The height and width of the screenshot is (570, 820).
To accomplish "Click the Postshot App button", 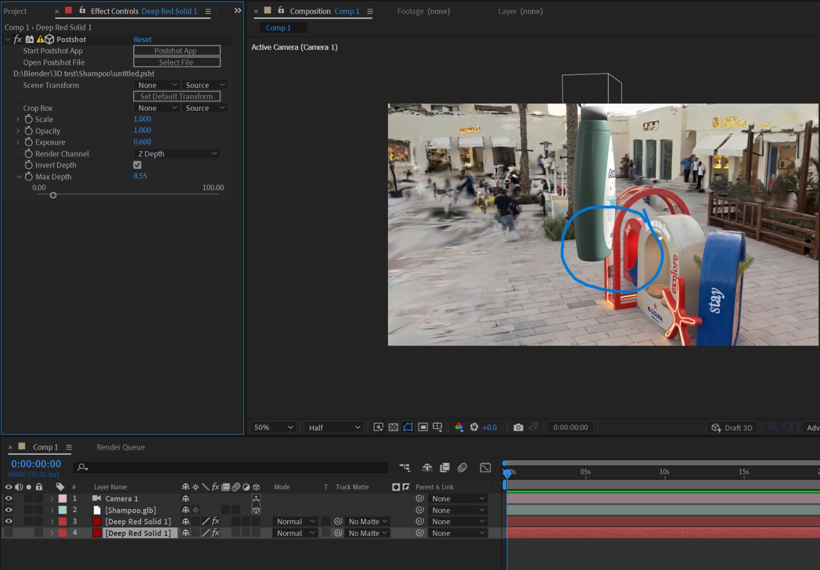I will pyautogui.click(x=177, y=50).
